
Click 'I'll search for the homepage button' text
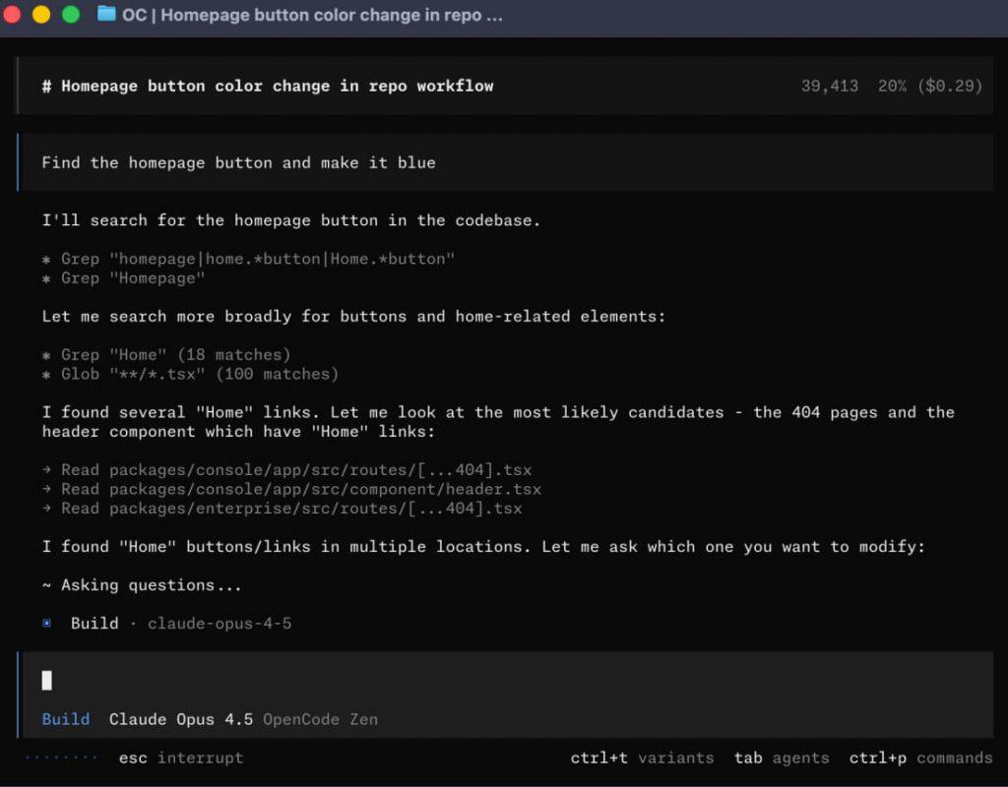pos(291,220)
